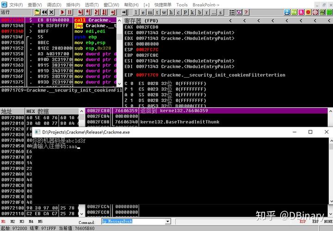Click the appearance options colored grid icon

(239, 12)
